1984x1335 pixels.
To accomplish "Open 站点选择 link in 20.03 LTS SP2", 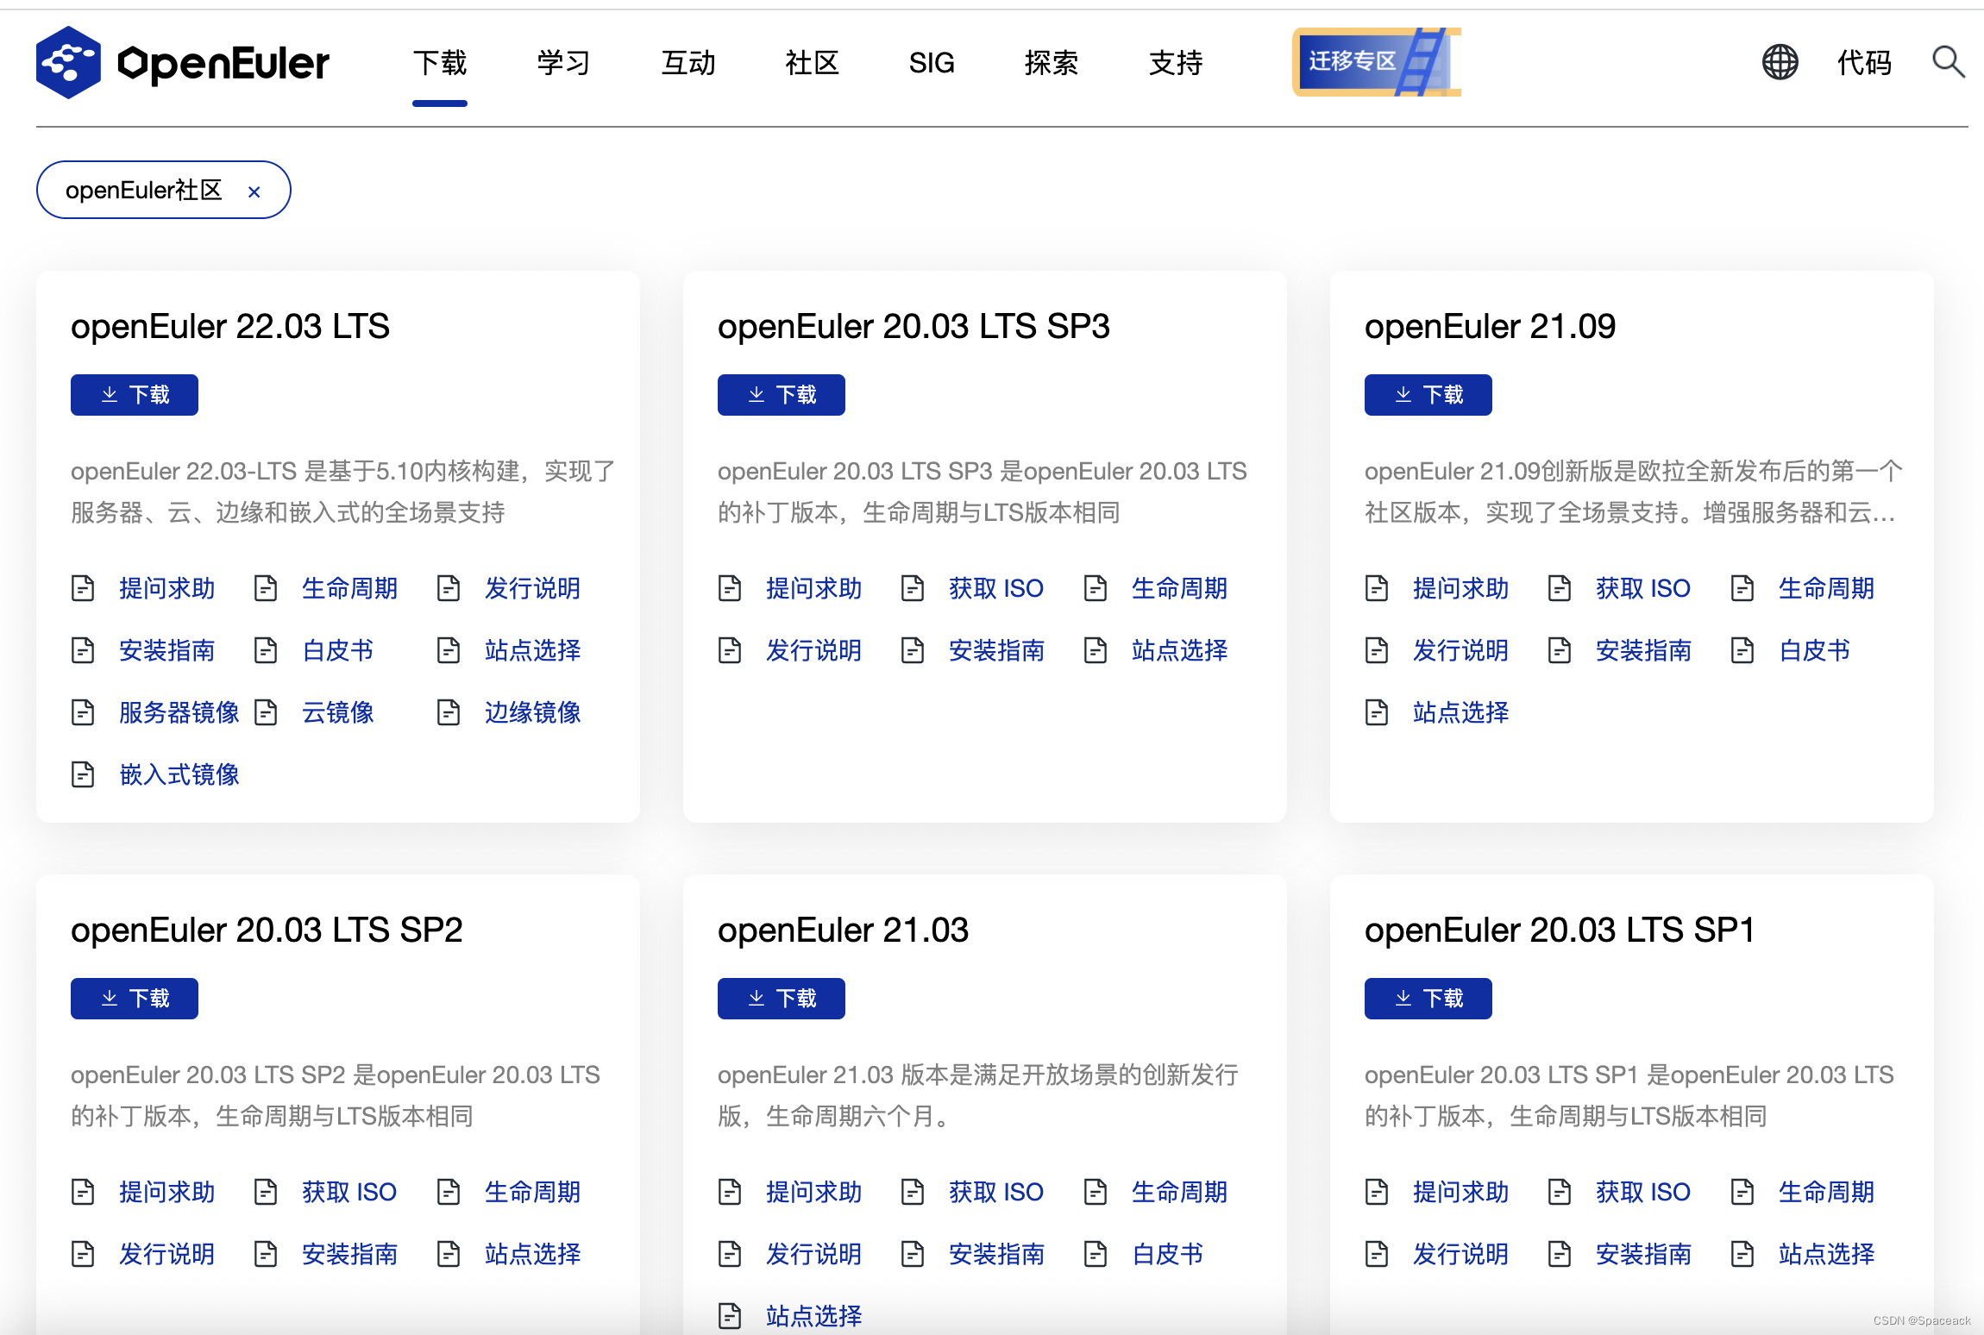I will point(532,1254).
